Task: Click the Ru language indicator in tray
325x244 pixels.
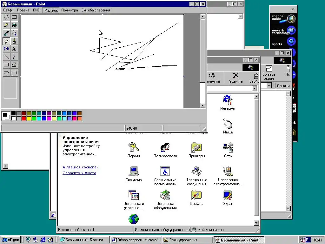Action: pyautogui.click(x=308, y=240)
